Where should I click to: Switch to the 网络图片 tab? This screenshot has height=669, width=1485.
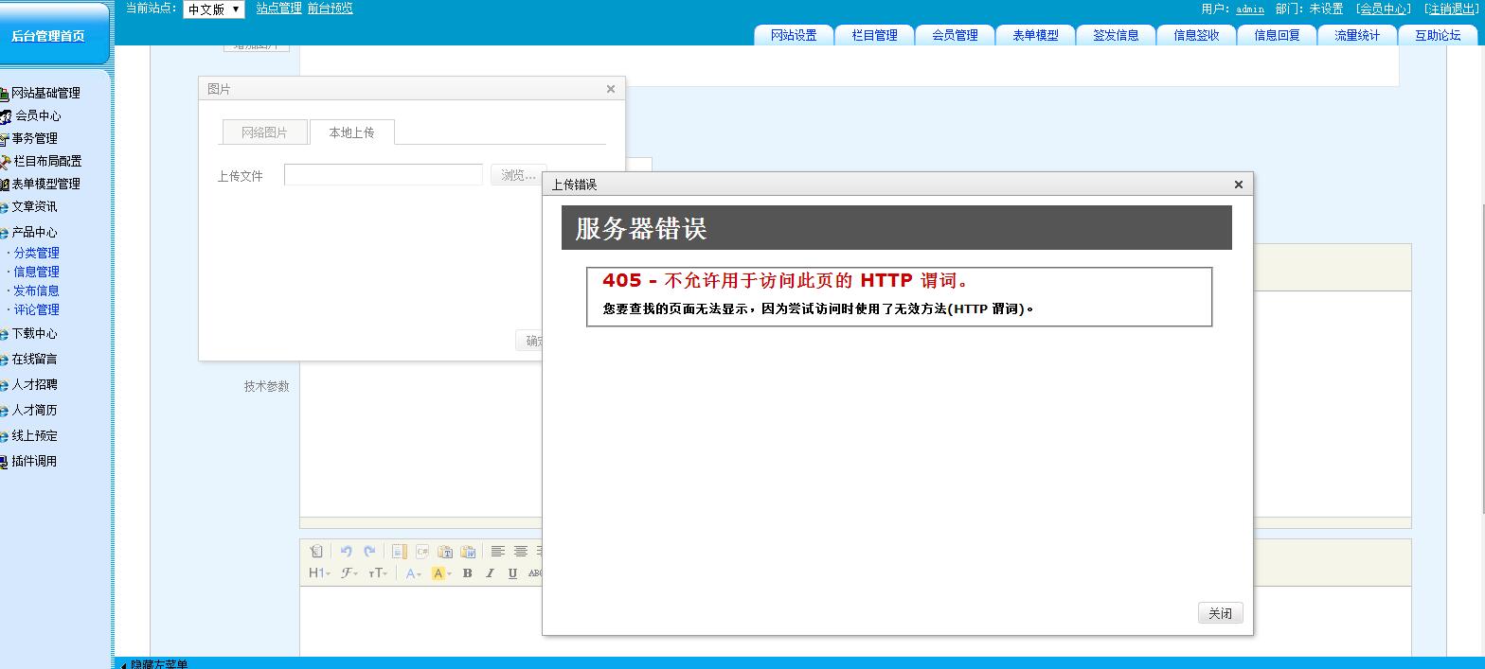tap(264, 132)
